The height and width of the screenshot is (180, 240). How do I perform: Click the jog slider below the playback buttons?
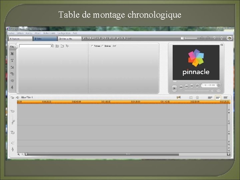point(197,91)
